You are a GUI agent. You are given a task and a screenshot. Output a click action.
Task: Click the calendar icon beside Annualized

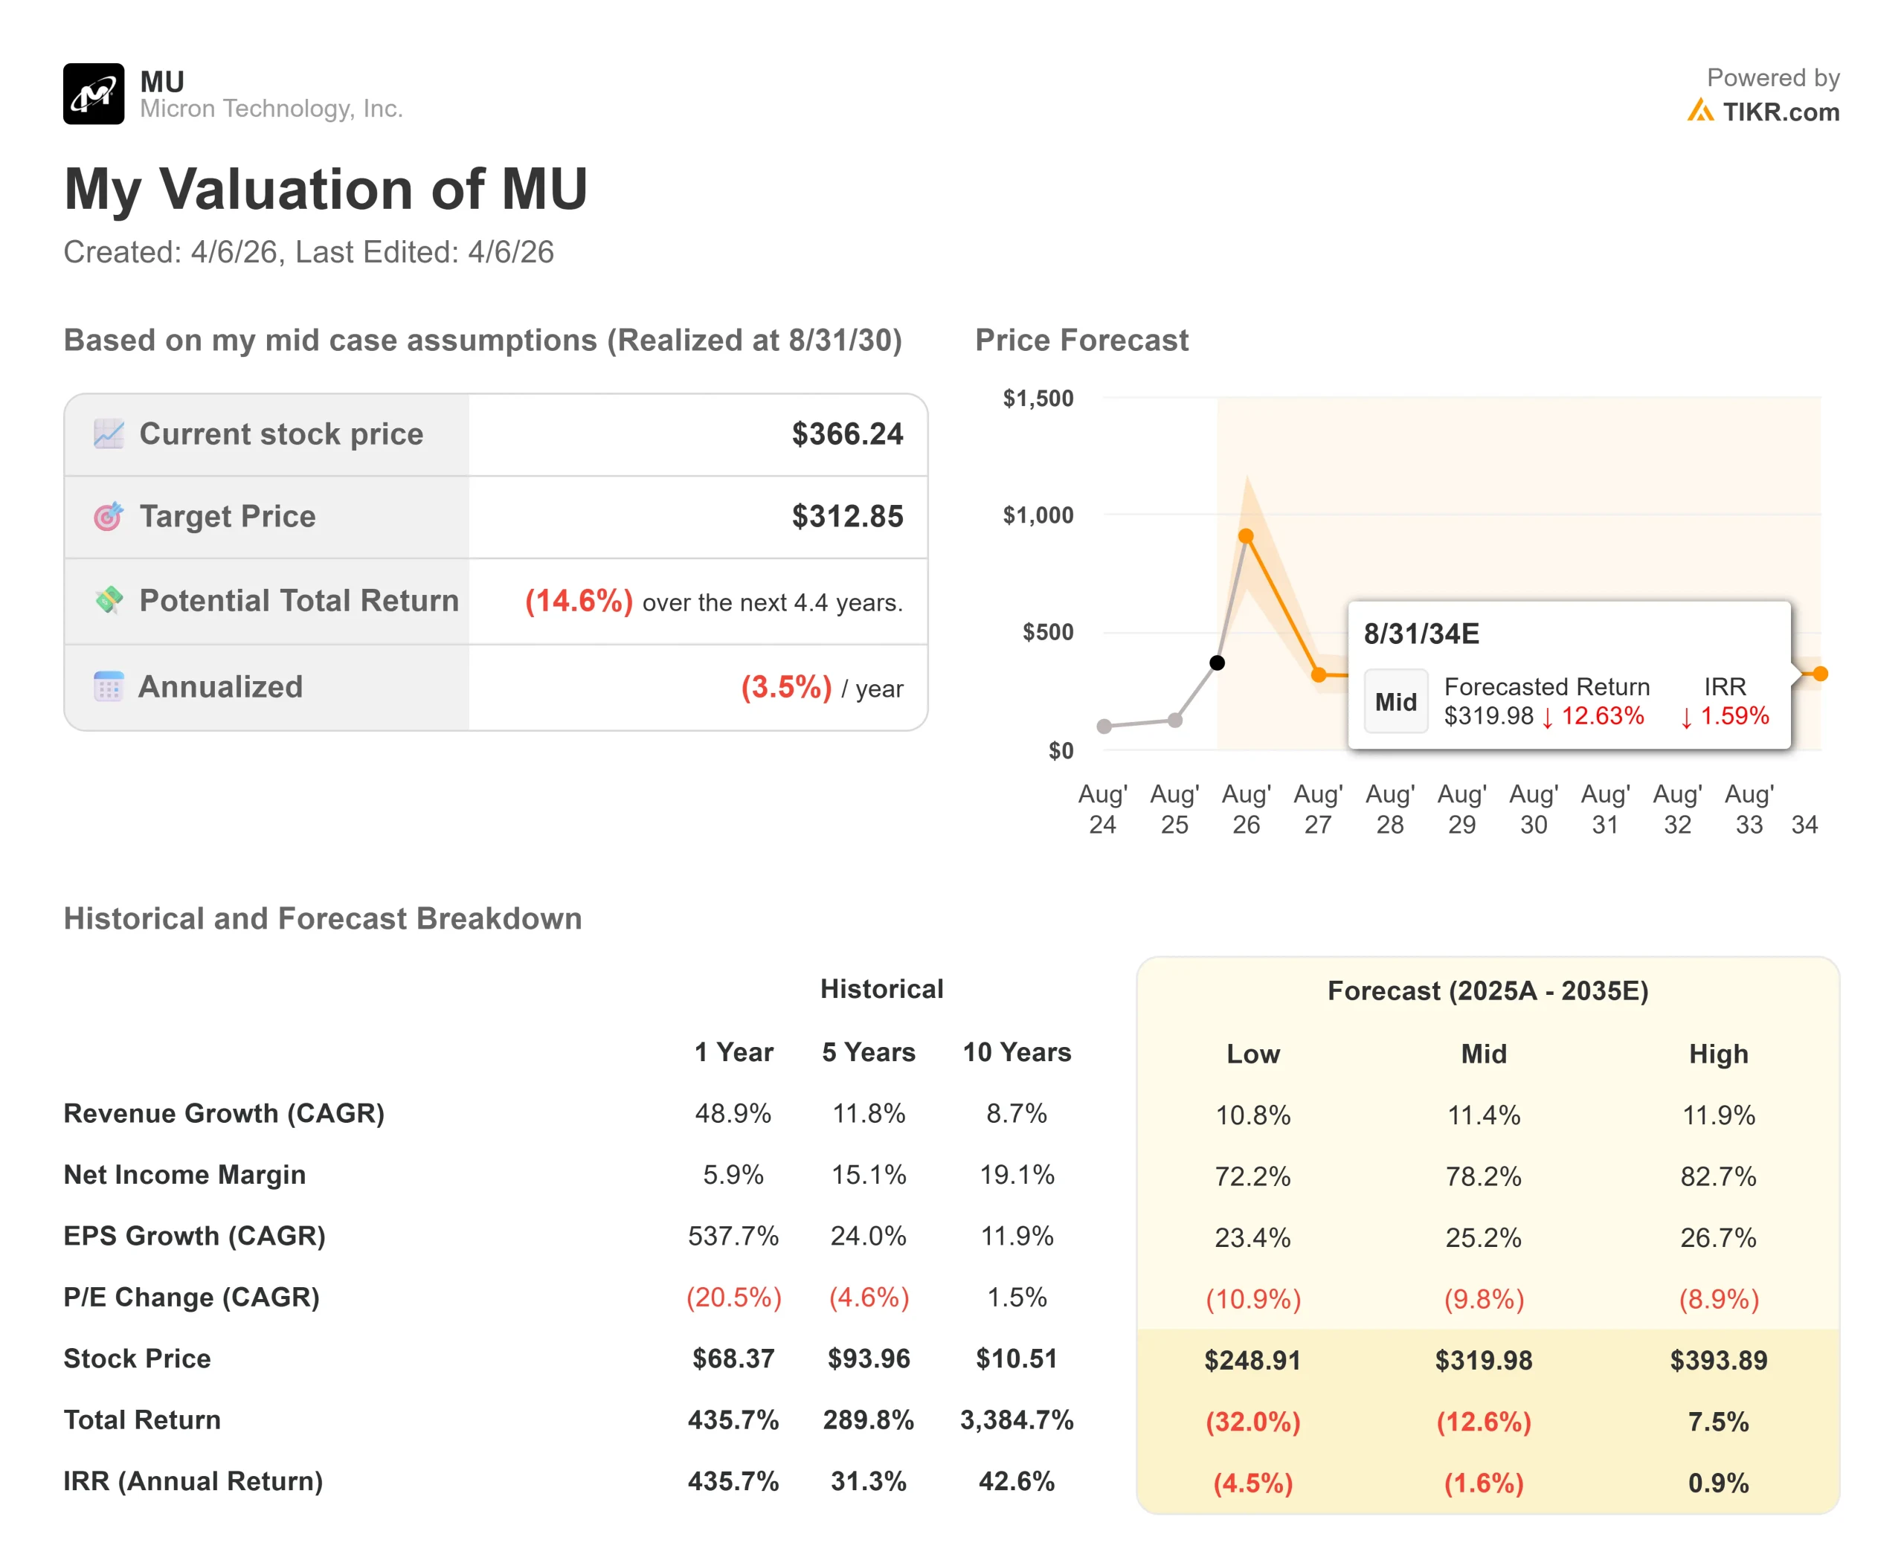[109, 686]
